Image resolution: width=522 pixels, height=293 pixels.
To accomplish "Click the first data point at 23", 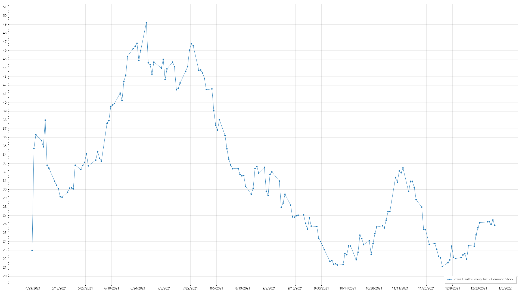I will 32,250.
